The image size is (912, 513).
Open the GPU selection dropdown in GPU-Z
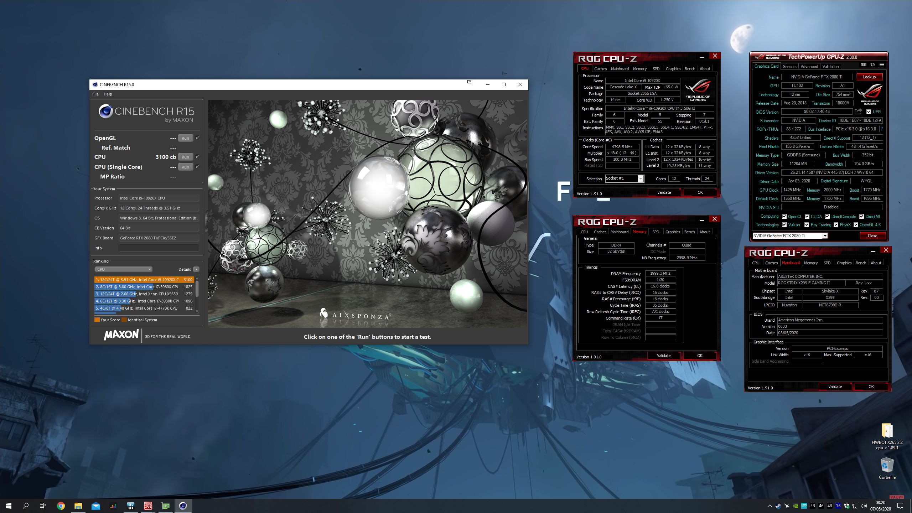789,236
